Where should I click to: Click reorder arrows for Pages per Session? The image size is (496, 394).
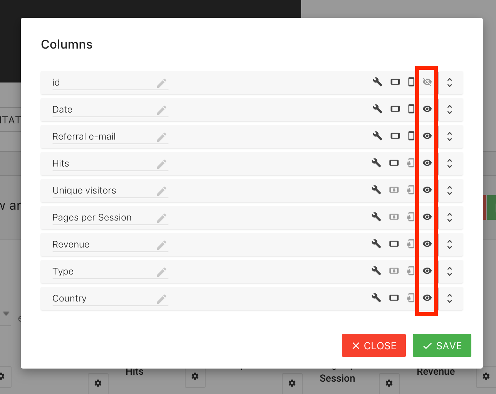coord(450,217)
